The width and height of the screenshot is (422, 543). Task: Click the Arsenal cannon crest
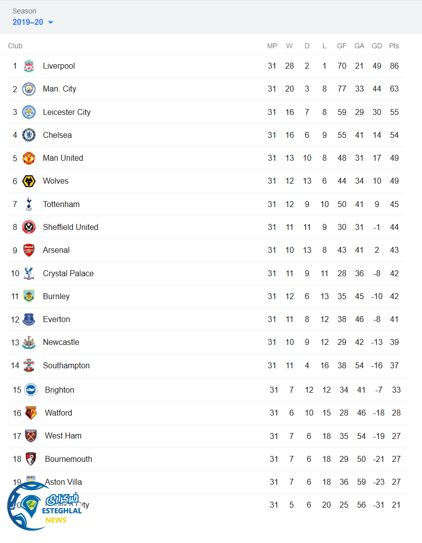(29, 250)
